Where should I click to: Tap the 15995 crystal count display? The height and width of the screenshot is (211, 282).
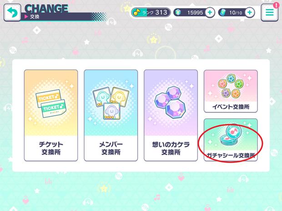click(x=195, y=13)
